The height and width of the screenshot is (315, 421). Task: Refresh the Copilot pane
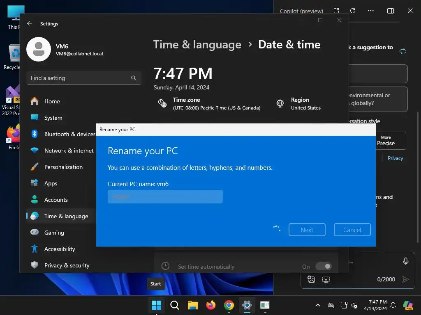tap(353, 11)
